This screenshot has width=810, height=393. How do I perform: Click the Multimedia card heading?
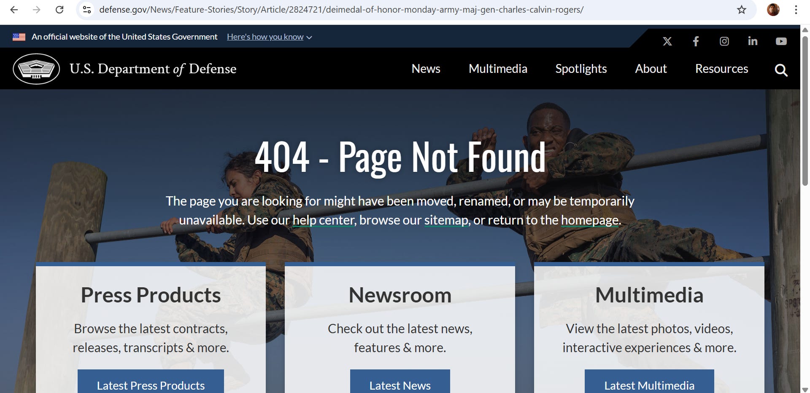tap(649, 295)
